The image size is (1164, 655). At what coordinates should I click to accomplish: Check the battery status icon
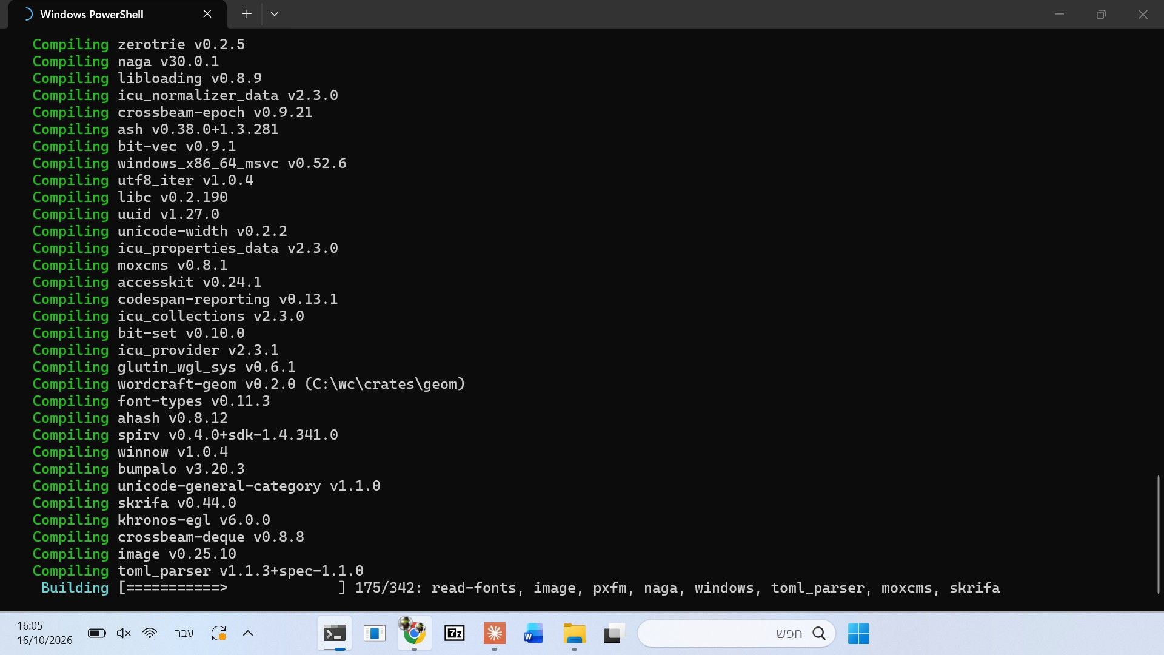tap(97, 633)
